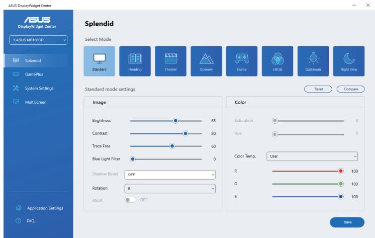Image resolution: width=375 pixels, height=238 pixels.
Task: Go to the GamePlus menu label
Action: (34, 74)
